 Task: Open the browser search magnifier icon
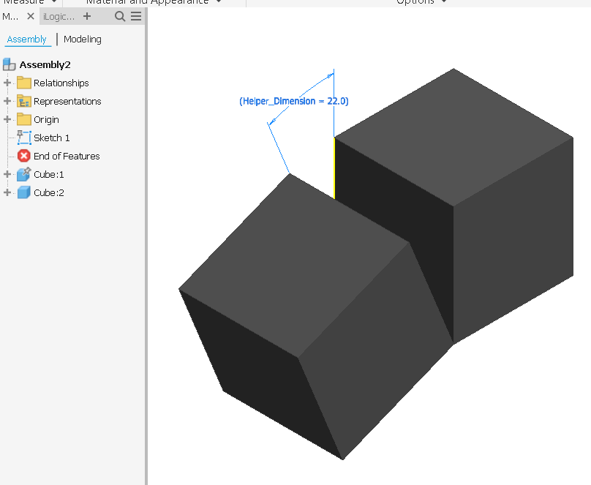[118, 16]
